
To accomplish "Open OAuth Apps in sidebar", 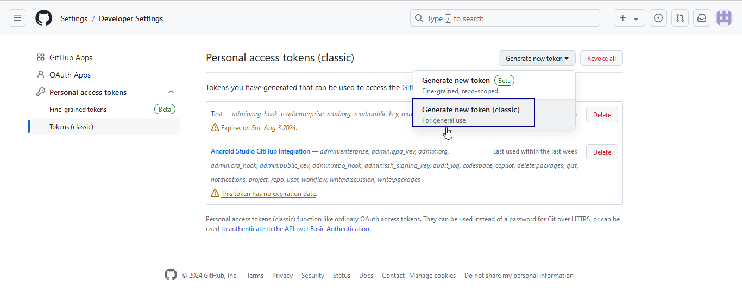I will 70,75.
